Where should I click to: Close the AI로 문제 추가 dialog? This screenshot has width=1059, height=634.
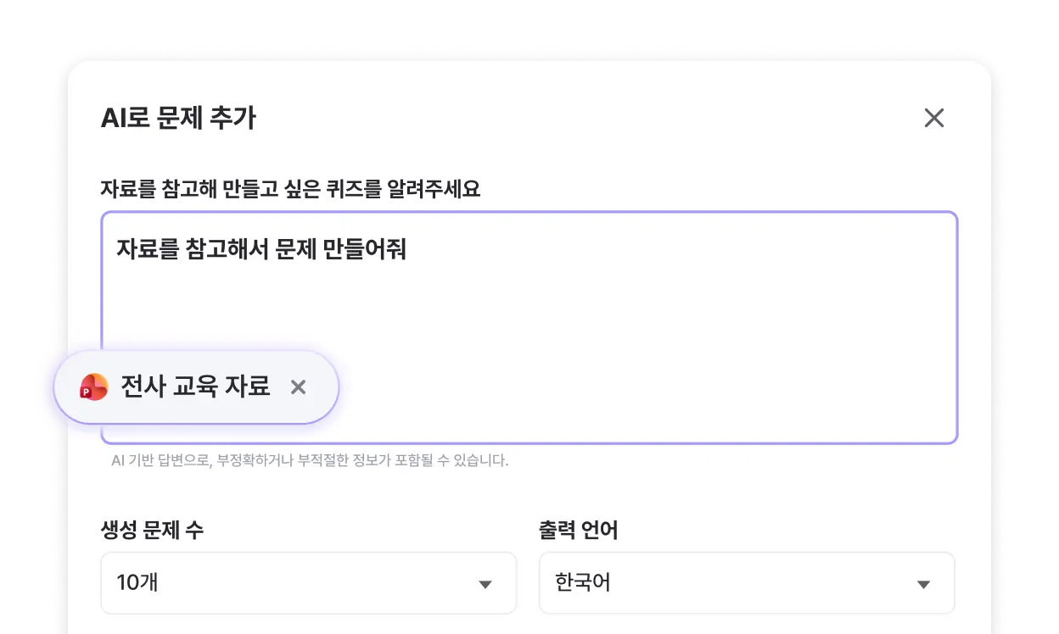(933, 118)
